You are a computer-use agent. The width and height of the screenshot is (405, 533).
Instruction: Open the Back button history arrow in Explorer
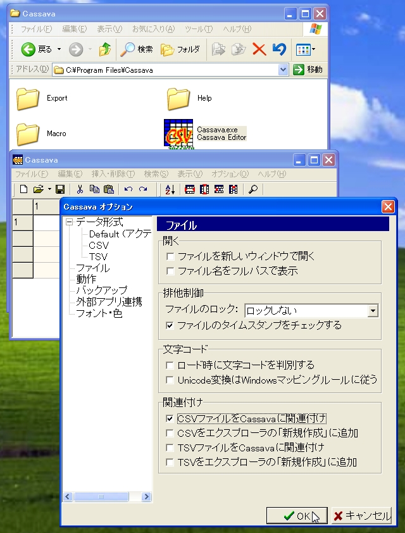pyautogui.click(x=59, y=49)
